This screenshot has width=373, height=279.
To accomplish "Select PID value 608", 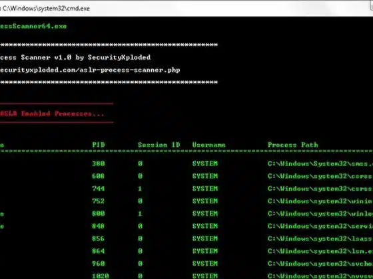I will point(99,176).
